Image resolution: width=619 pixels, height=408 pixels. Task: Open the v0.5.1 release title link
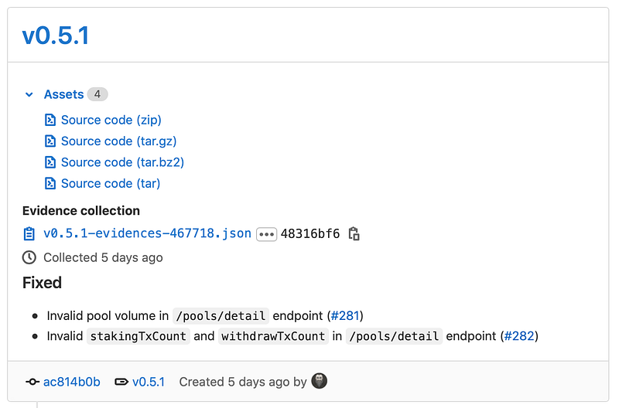pos(56,35)
